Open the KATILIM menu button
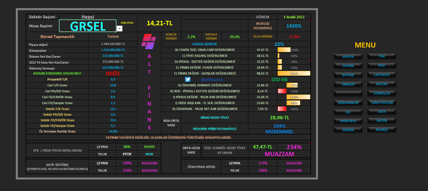Viewport: 428px width, 191px height. [x=382, y=84]
